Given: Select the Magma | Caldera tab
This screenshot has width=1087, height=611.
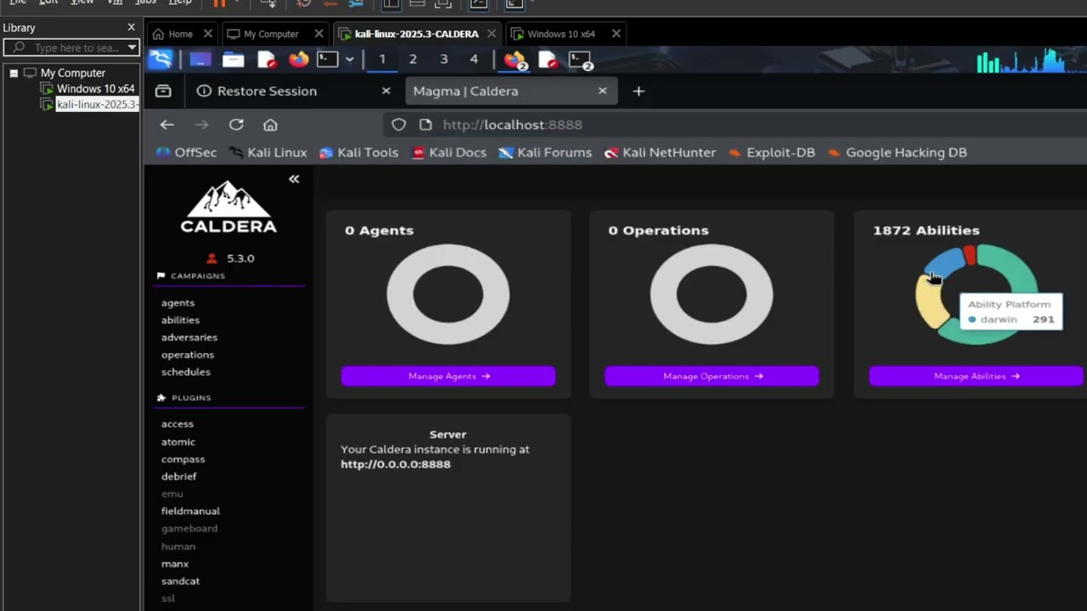Looking at the screenshot, I should (x=510, y=91).
